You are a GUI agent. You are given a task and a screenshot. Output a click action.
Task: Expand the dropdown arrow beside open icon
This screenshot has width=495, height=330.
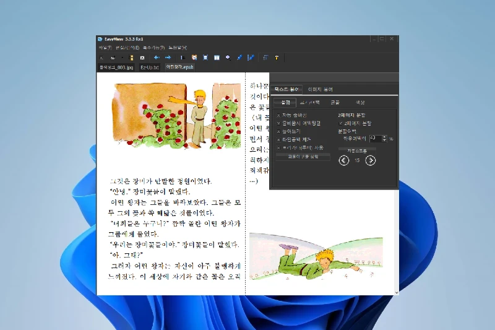click(x=122, y=58)
